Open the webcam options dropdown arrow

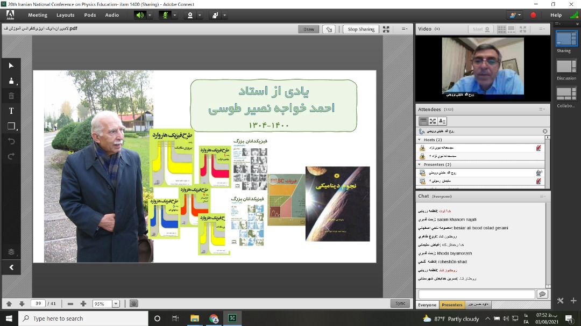point(199,15)
